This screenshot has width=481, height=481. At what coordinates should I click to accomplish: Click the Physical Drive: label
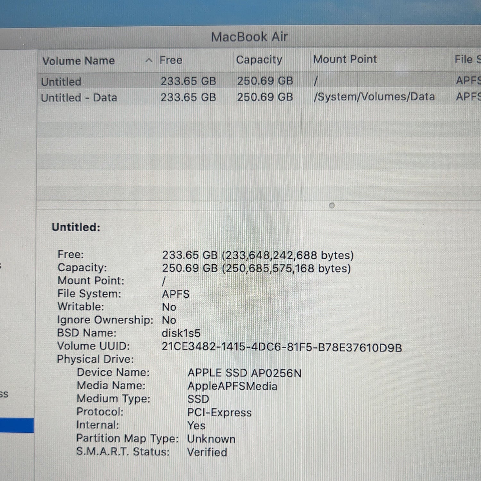(x=95, y=359)
